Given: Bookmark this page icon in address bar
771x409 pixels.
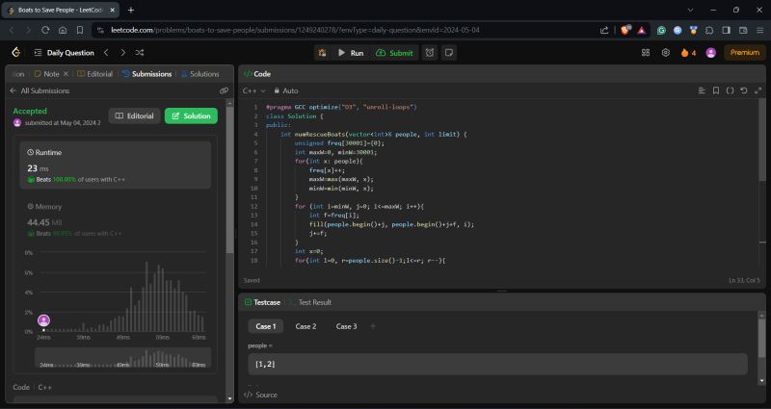Looking at the screenshot, I should [80, 30].
